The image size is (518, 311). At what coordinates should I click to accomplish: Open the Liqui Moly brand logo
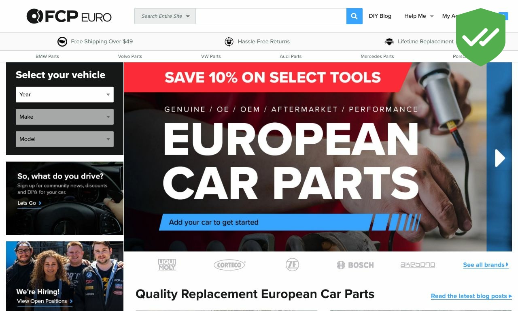pyautogui.click(x=167, y=265)
